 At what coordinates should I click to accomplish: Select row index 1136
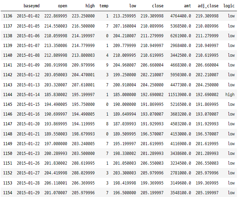(8, 16)
